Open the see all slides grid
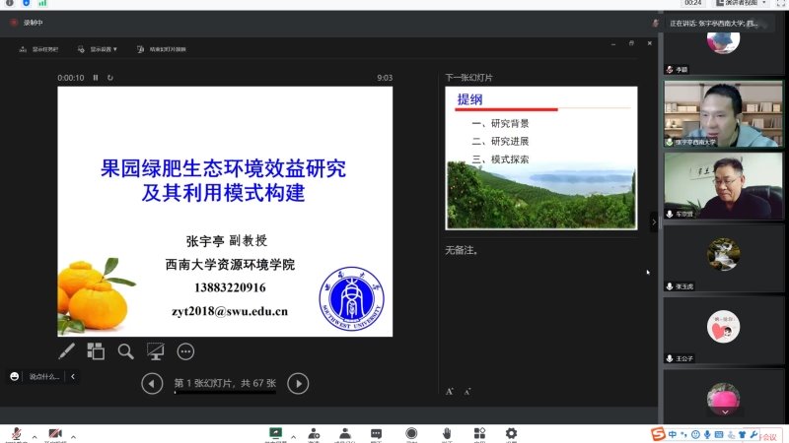The width and height of the screenshot is (789, 443). (96, 350)
